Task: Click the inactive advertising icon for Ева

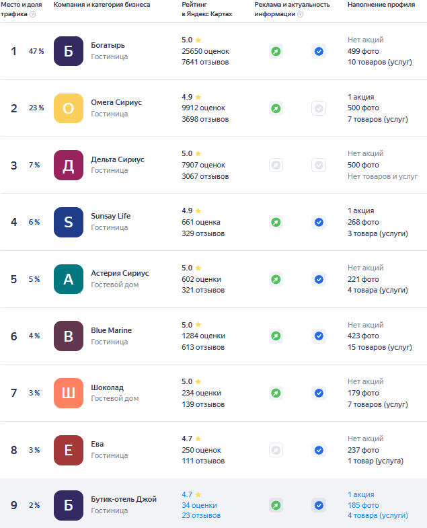Action: (x=276, y=450)
